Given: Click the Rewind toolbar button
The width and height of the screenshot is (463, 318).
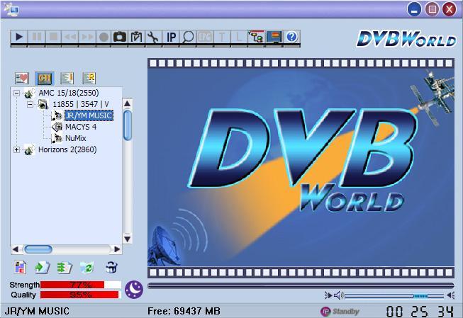Looking at the screenshot, I should 70,37.
